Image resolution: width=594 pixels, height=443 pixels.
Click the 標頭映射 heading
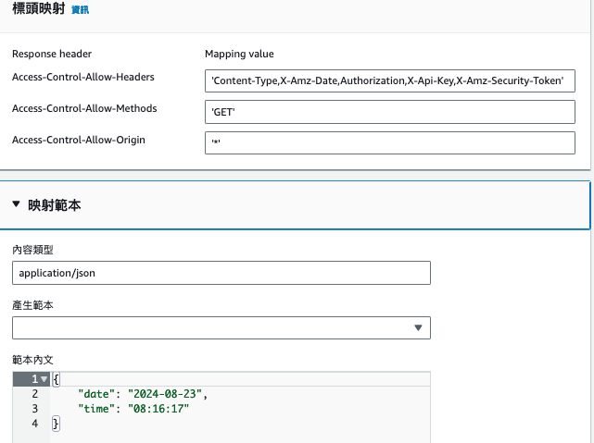coord(38,9)
